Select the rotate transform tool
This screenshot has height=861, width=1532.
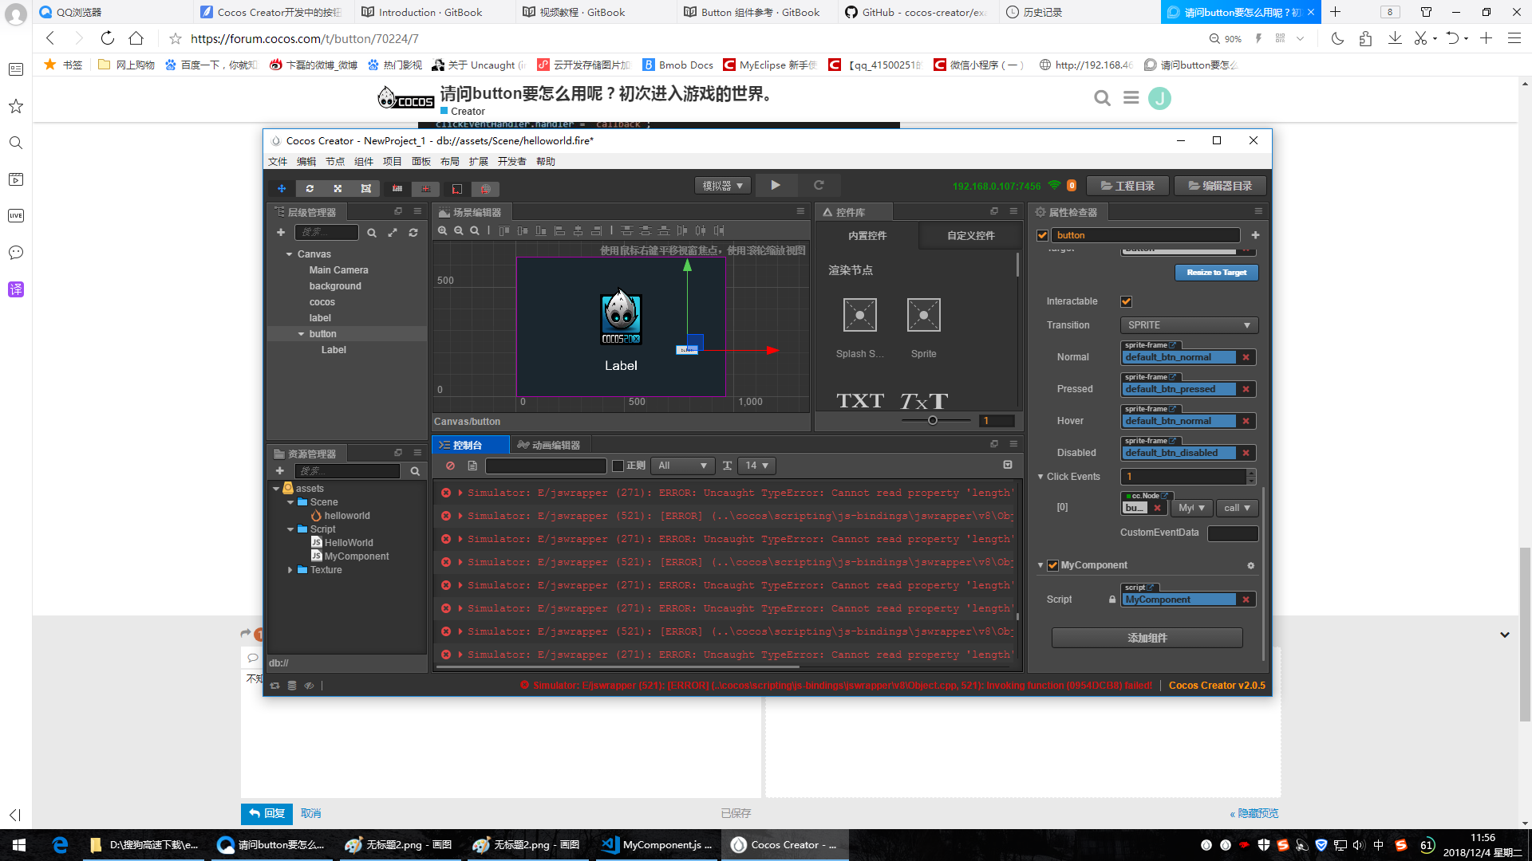pos(310,189)
